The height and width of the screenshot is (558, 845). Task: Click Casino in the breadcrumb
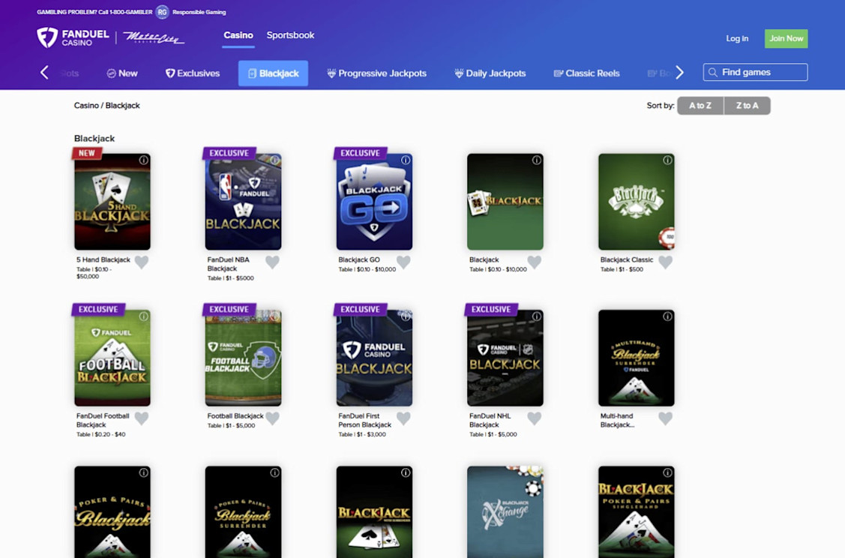point(86,105)
